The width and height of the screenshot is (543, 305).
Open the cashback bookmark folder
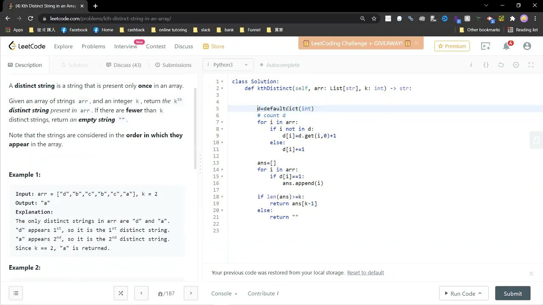click(132, 30)
